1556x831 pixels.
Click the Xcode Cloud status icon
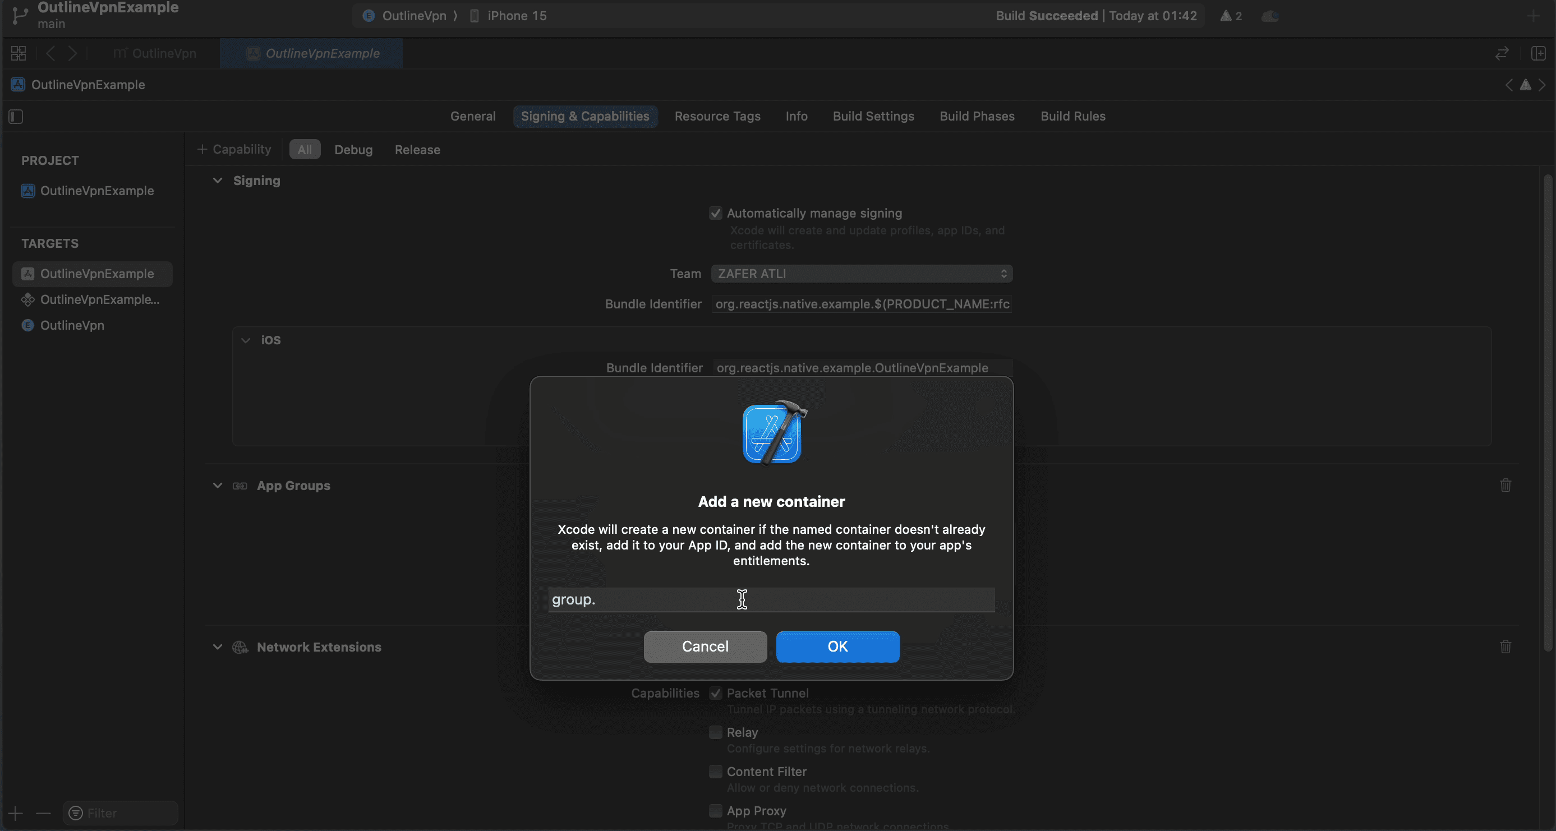1270,16
